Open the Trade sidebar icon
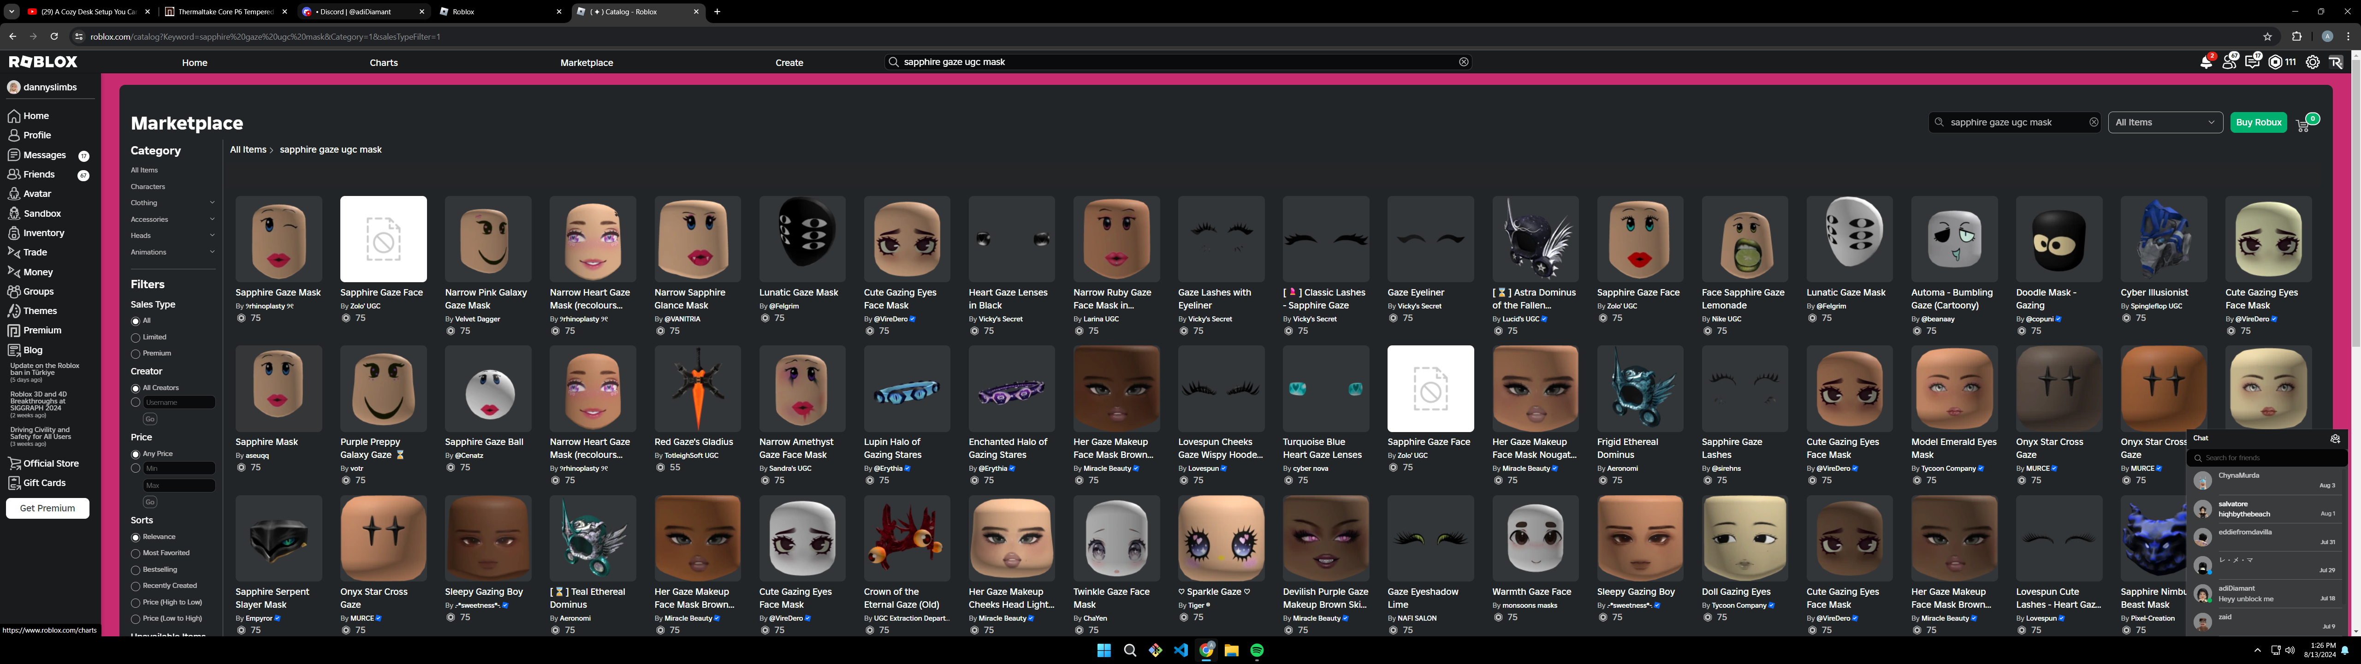 click(x=14, y=252)
